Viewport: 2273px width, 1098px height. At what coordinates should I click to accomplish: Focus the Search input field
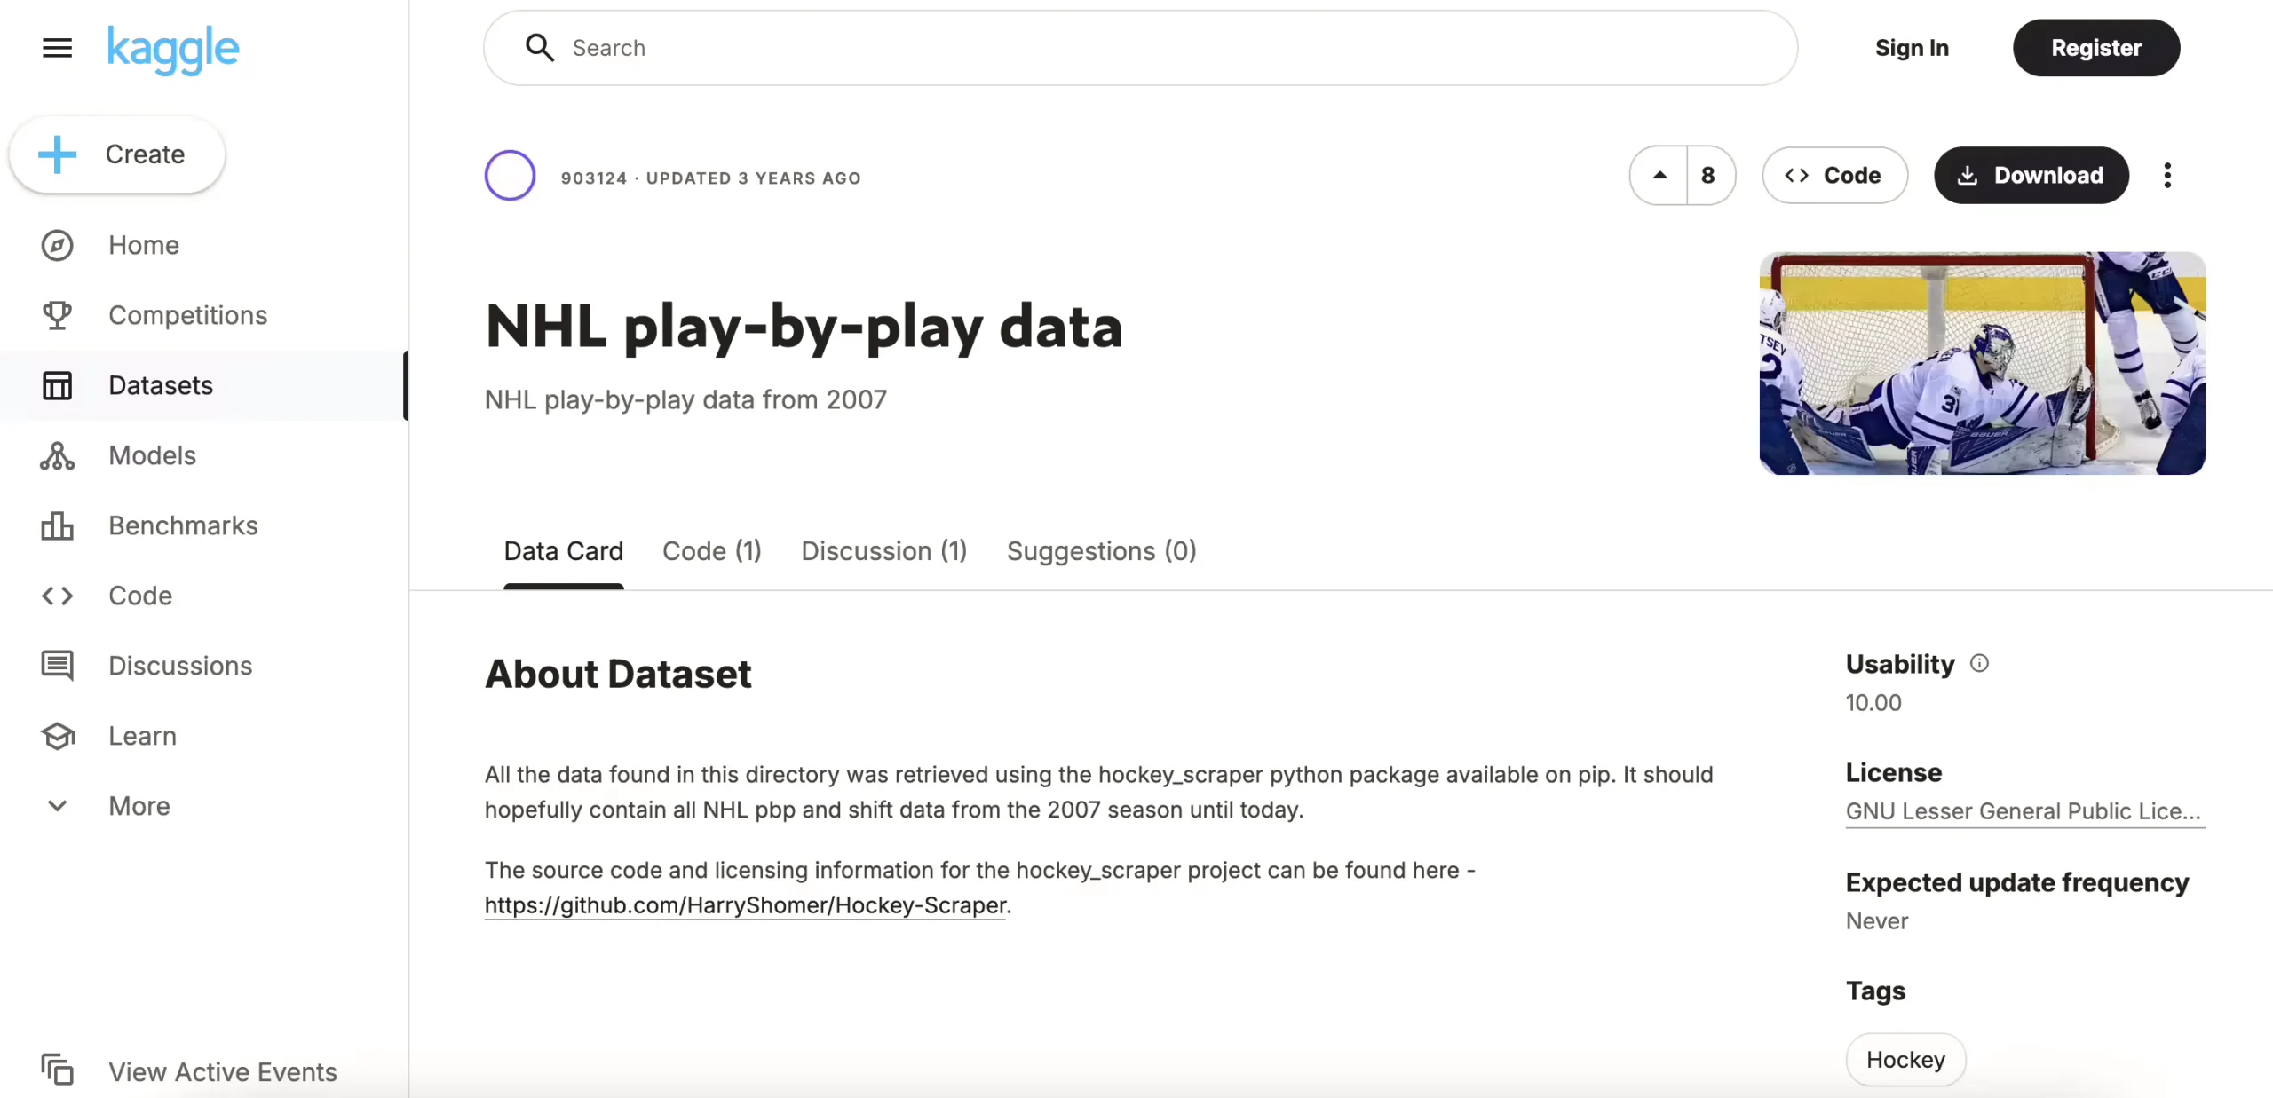[x=1140, y=48]
